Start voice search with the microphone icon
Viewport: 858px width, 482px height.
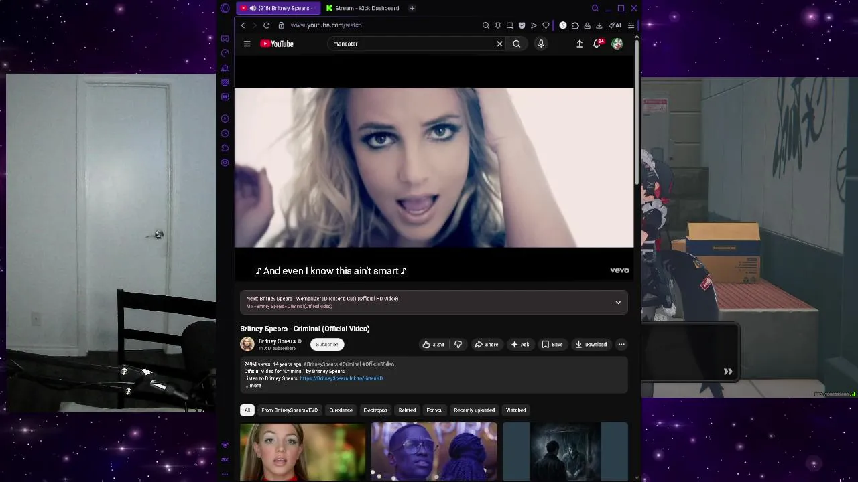(x=541, y=44)
